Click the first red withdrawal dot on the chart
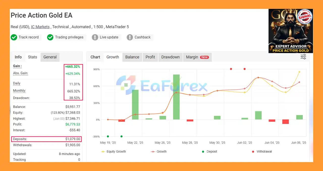The height and width of the screenshot is (171, 323). 231,69
